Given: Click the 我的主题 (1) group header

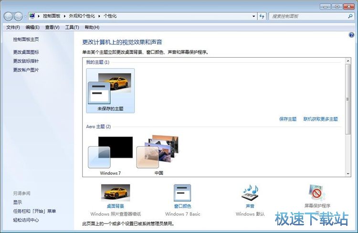Looking at the screenshot, I should [98, 62].
